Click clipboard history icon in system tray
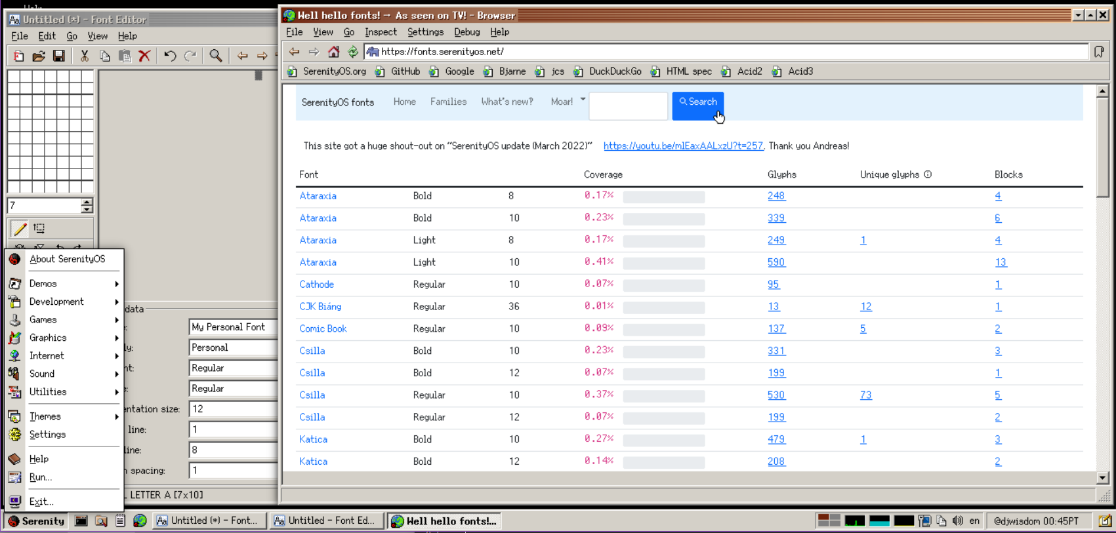The image size is (1116, 533). [x=941, y=521]
